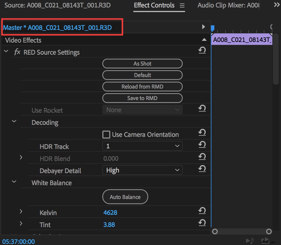Click the show timeline view arrow

tap(204, 26)
